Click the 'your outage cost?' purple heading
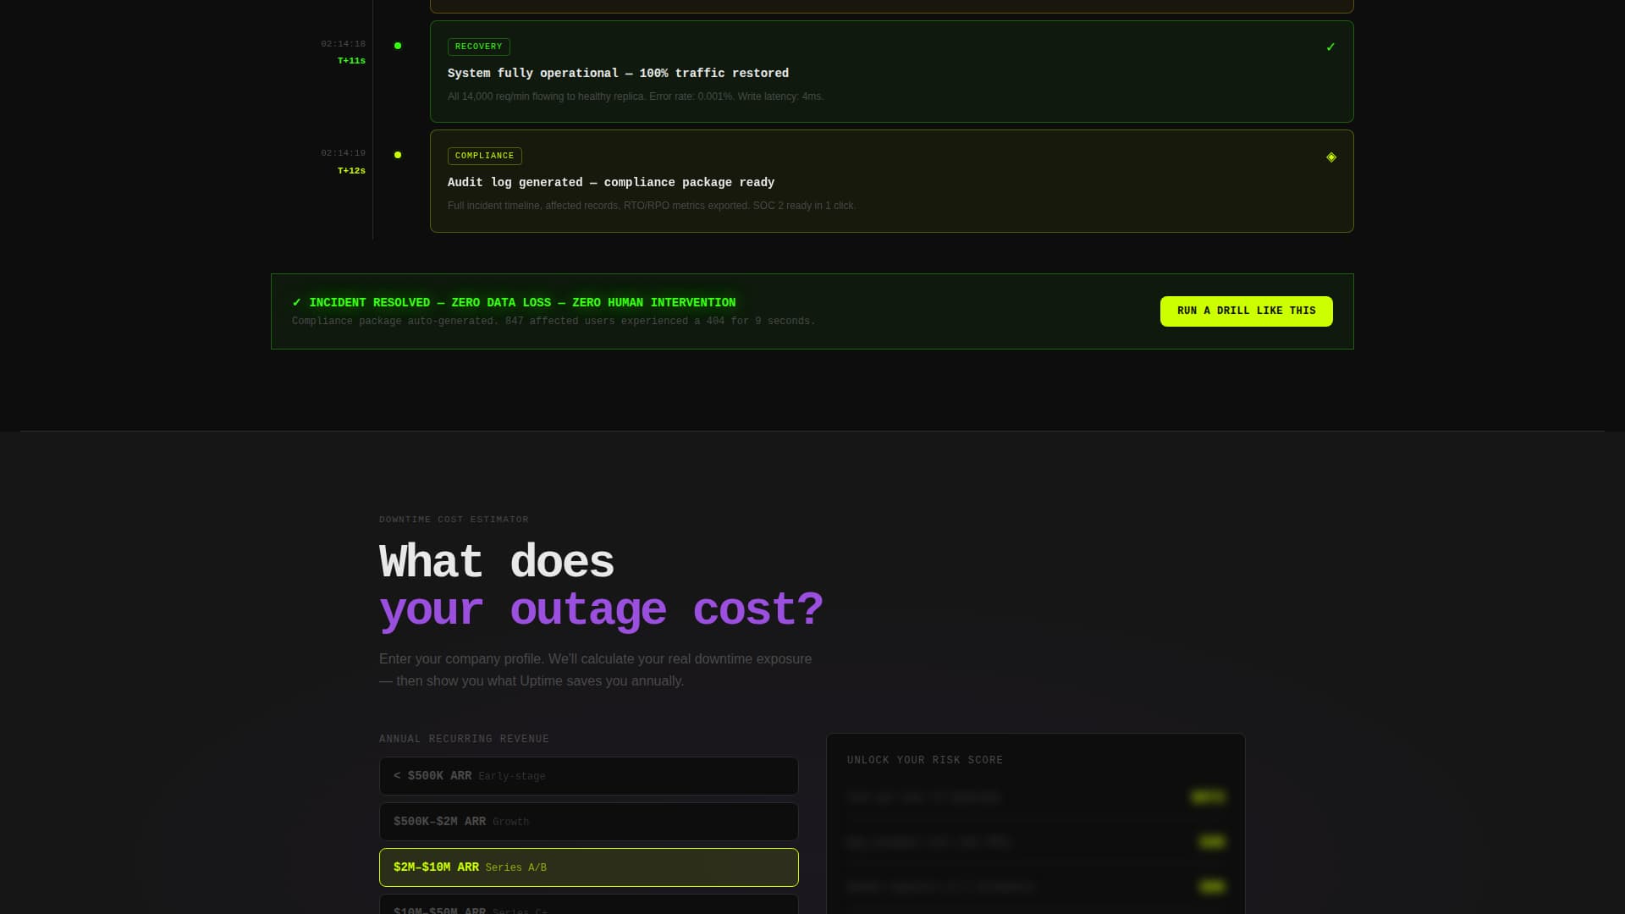1625x914 pixels. click(x=601, y=609)
